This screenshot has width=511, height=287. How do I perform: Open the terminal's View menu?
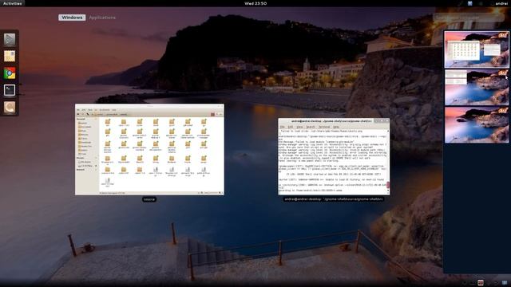[299, 127]
